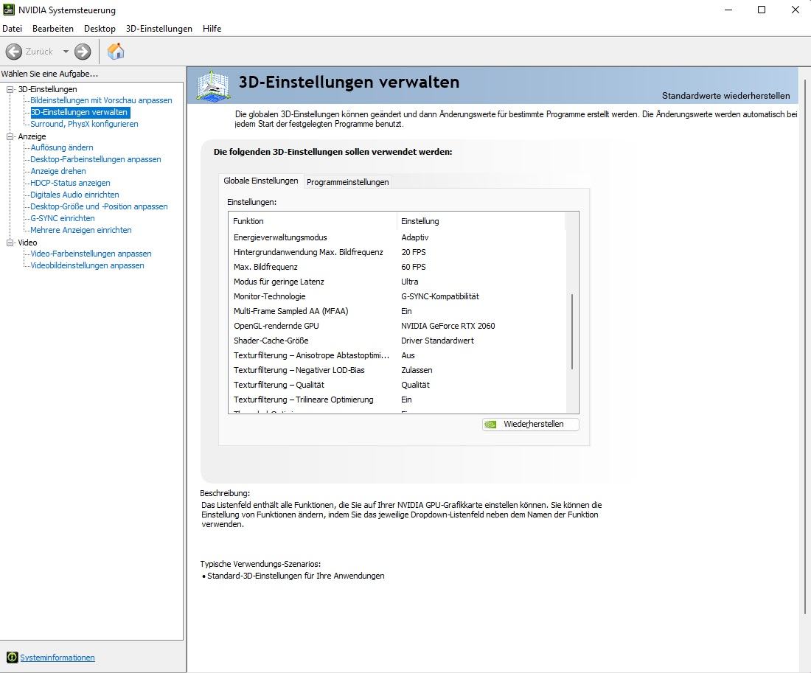Collapse the Video tree node
This screenshot has width=811, height=673.
[x=10, y=243]
